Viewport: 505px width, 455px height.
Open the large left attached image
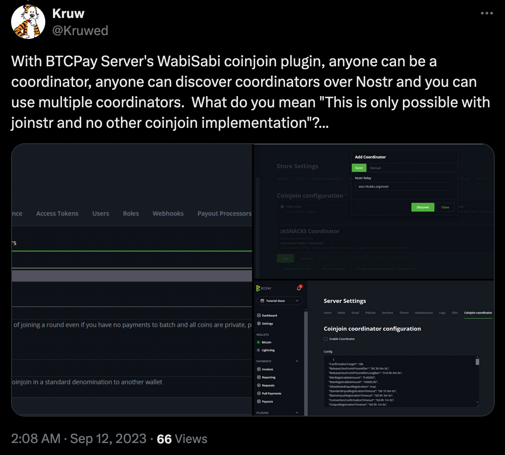click(132, 280)
